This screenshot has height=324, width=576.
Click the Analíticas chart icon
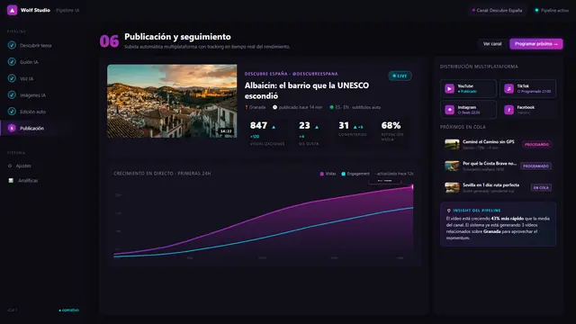click(11, 180)
